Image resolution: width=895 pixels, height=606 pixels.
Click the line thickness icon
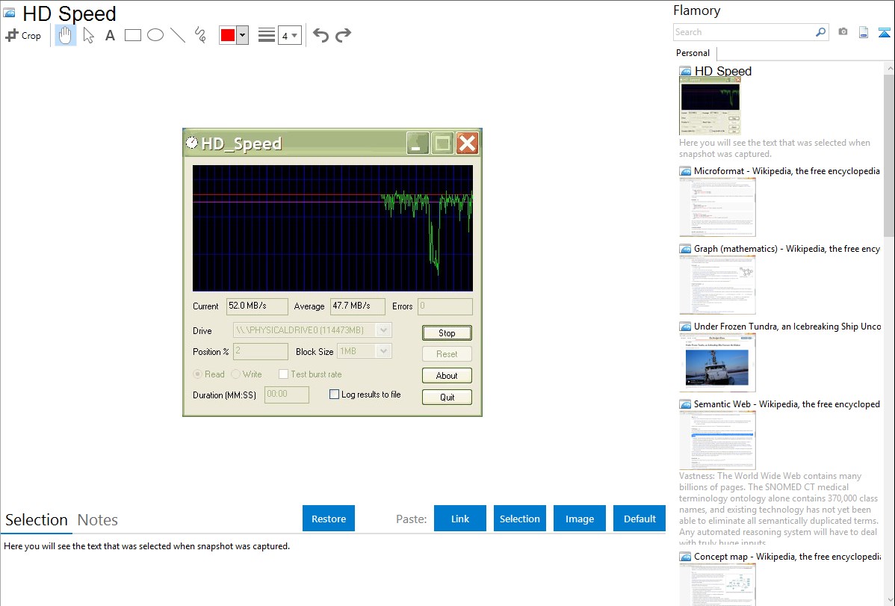pos(267,35)
